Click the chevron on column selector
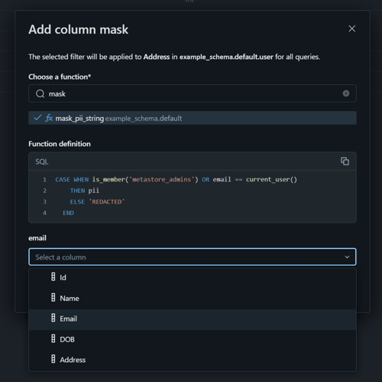 click(x=347, y=257)
